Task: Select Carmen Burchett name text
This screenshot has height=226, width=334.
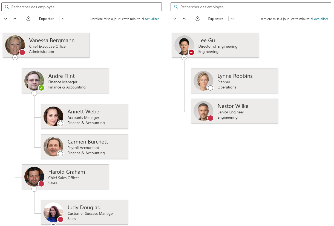Action: 88,142
